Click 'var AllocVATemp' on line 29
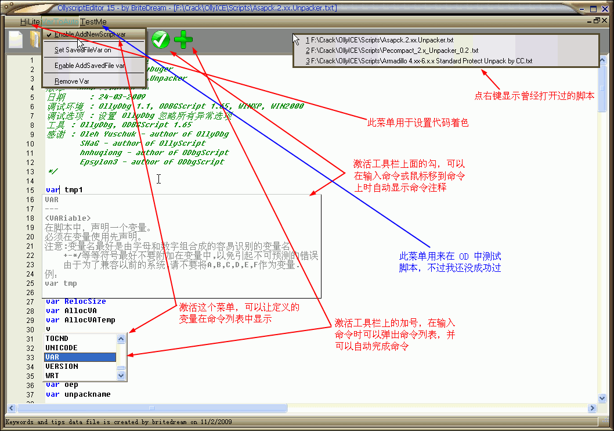 point(80,320)
